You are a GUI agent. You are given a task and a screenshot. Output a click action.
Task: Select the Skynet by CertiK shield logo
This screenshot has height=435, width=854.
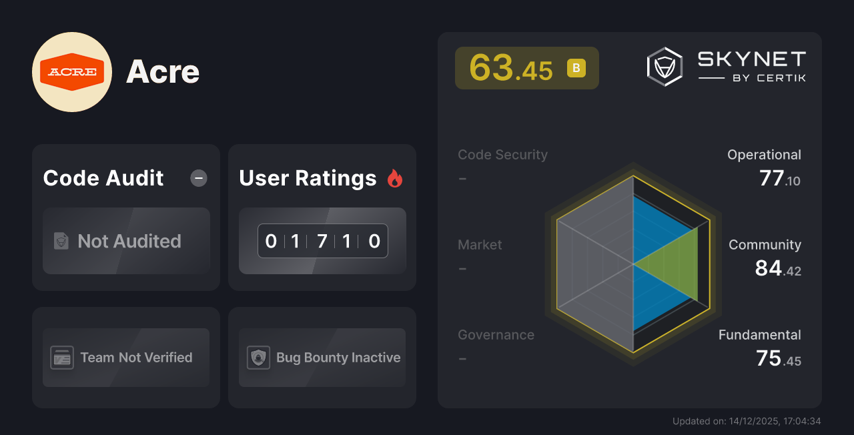[x=665, y=65]
